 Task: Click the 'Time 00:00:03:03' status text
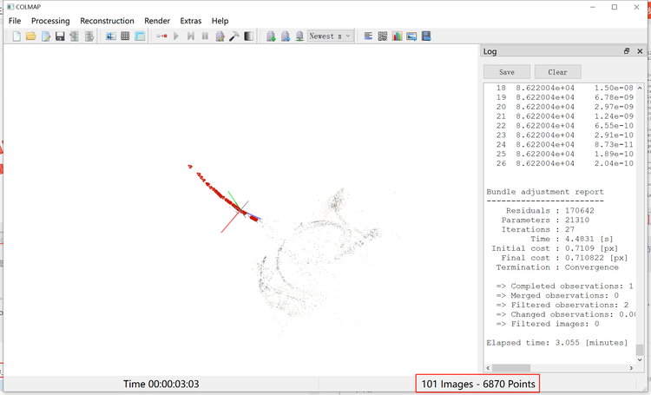(x=161, y=384)
